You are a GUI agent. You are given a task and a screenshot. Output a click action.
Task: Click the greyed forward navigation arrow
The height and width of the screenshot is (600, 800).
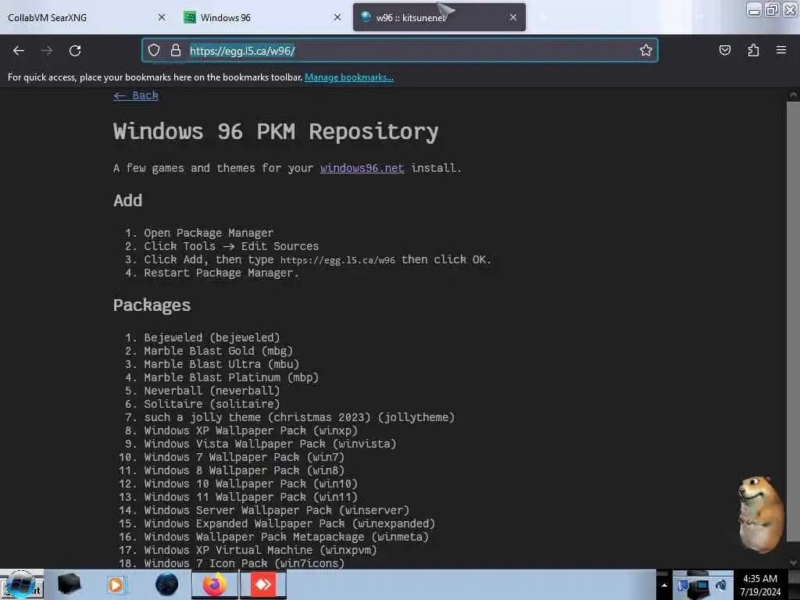click(46, 51)
